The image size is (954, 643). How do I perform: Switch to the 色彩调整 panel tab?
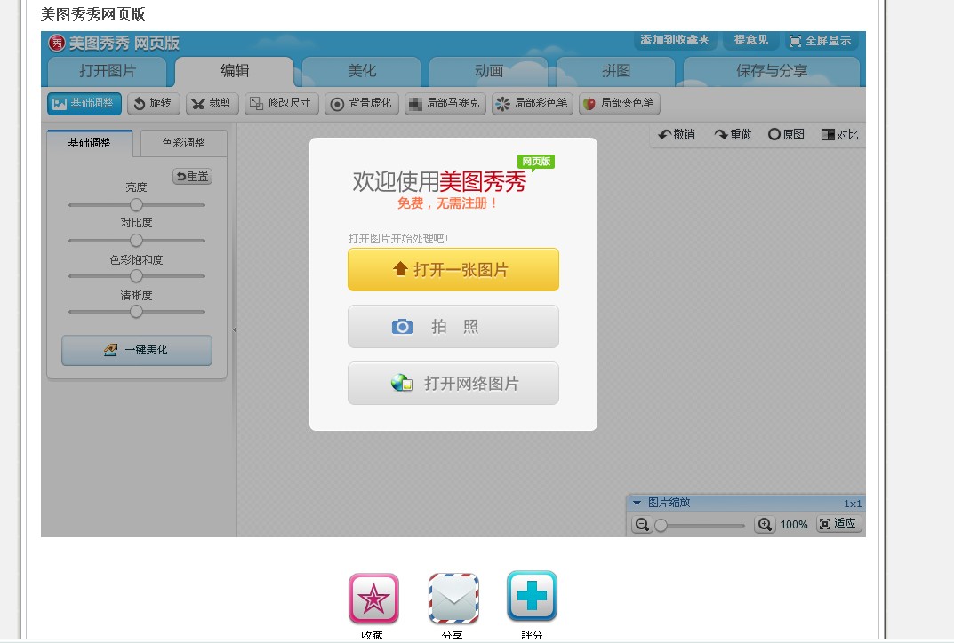click(x=184, y=143)
